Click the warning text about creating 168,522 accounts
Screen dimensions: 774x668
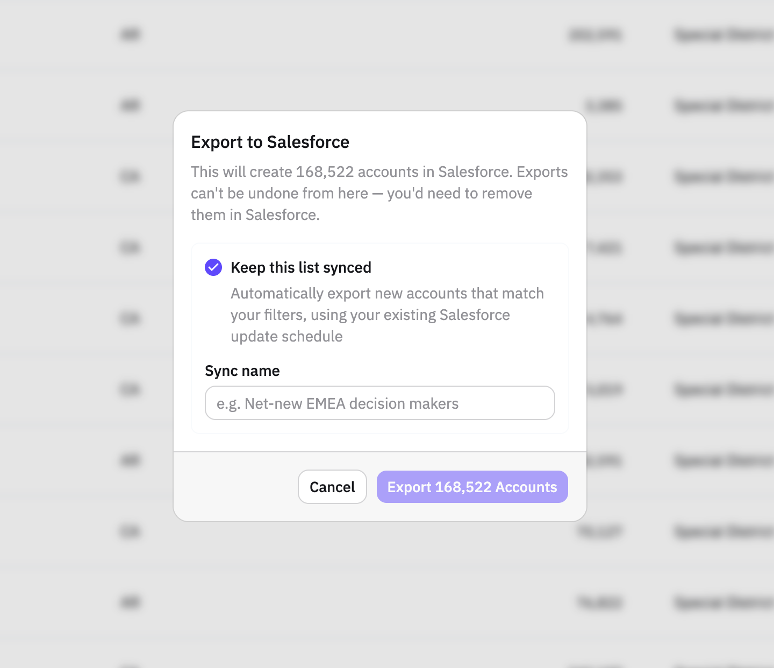pyautogui.click(x=379, y=193)
